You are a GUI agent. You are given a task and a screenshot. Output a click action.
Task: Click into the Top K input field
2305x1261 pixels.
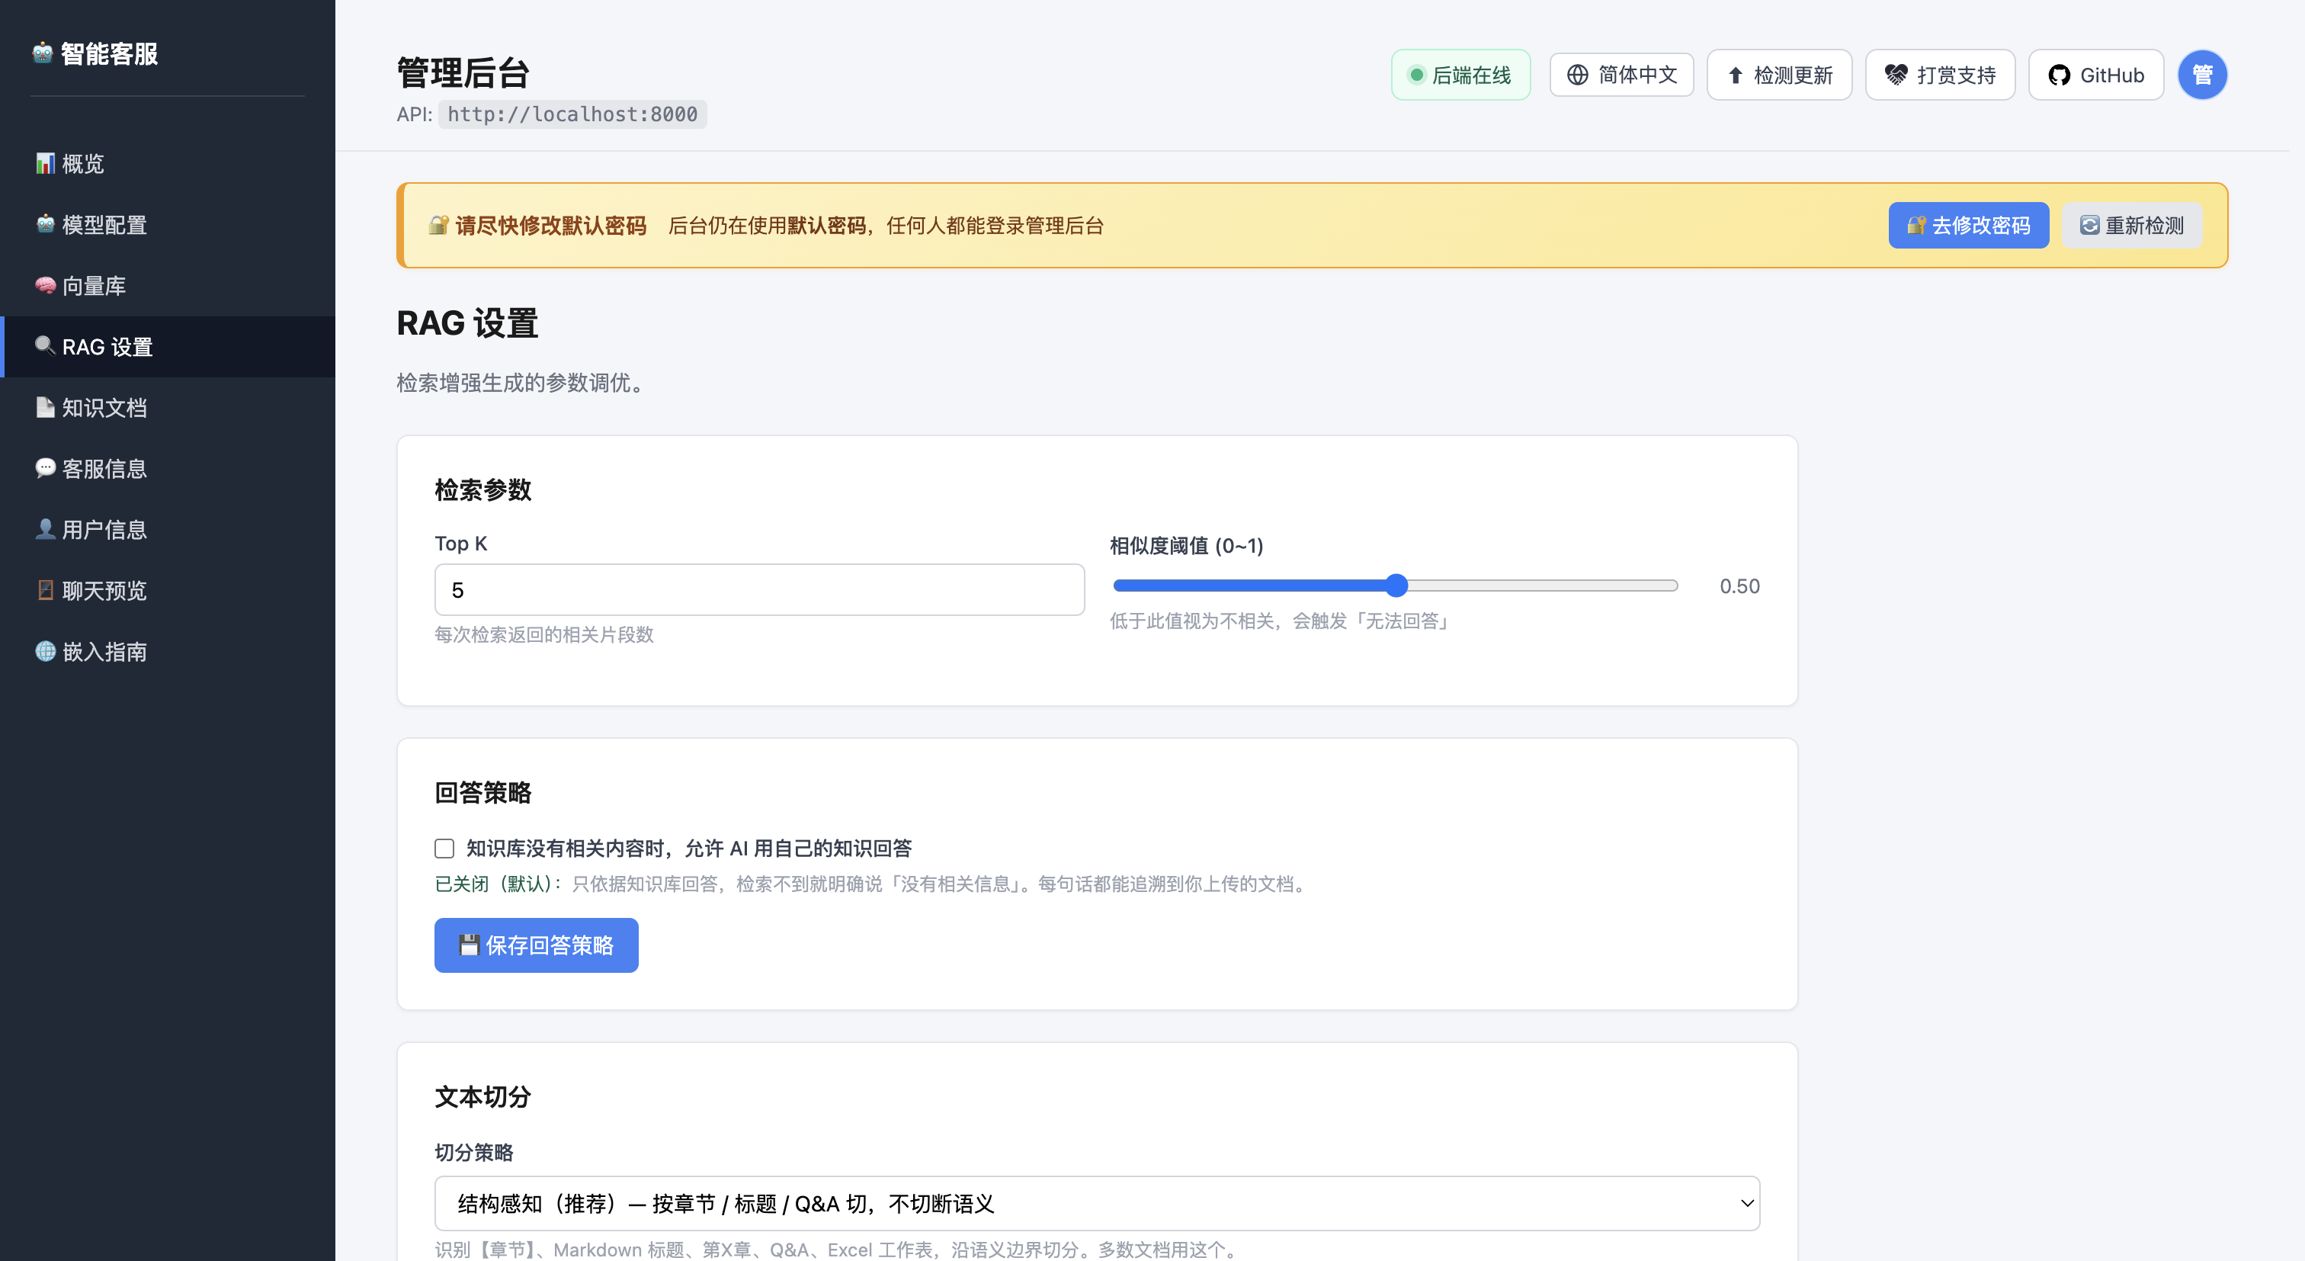click(760, 589)
